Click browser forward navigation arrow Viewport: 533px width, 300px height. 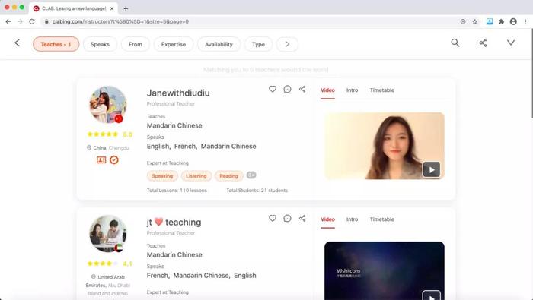[20, 21]
